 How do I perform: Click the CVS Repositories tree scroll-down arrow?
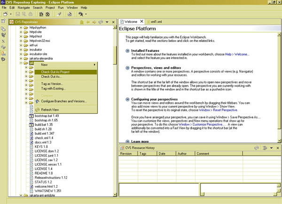(x=115, y=195)
